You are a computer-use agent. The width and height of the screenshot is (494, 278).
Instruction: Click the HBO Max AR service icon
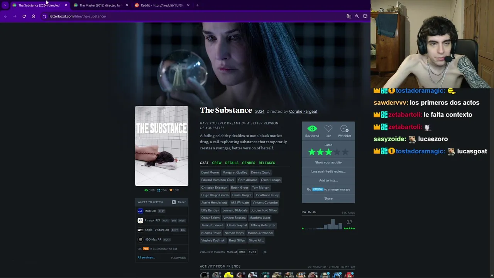[140, 239]
